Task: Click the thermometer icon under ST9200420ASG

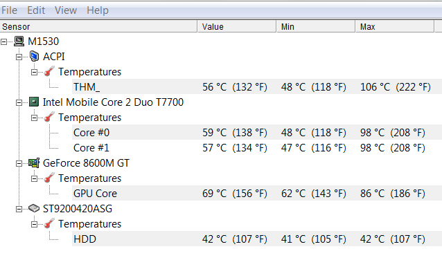Action: pyautogui.click(x=49, y=224)
